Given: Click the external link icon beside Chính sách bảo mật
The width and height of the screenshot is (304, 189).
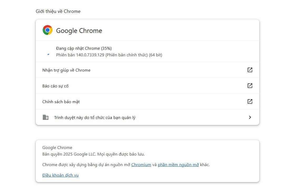Looking at the screenshot, I should coord(250,101).
